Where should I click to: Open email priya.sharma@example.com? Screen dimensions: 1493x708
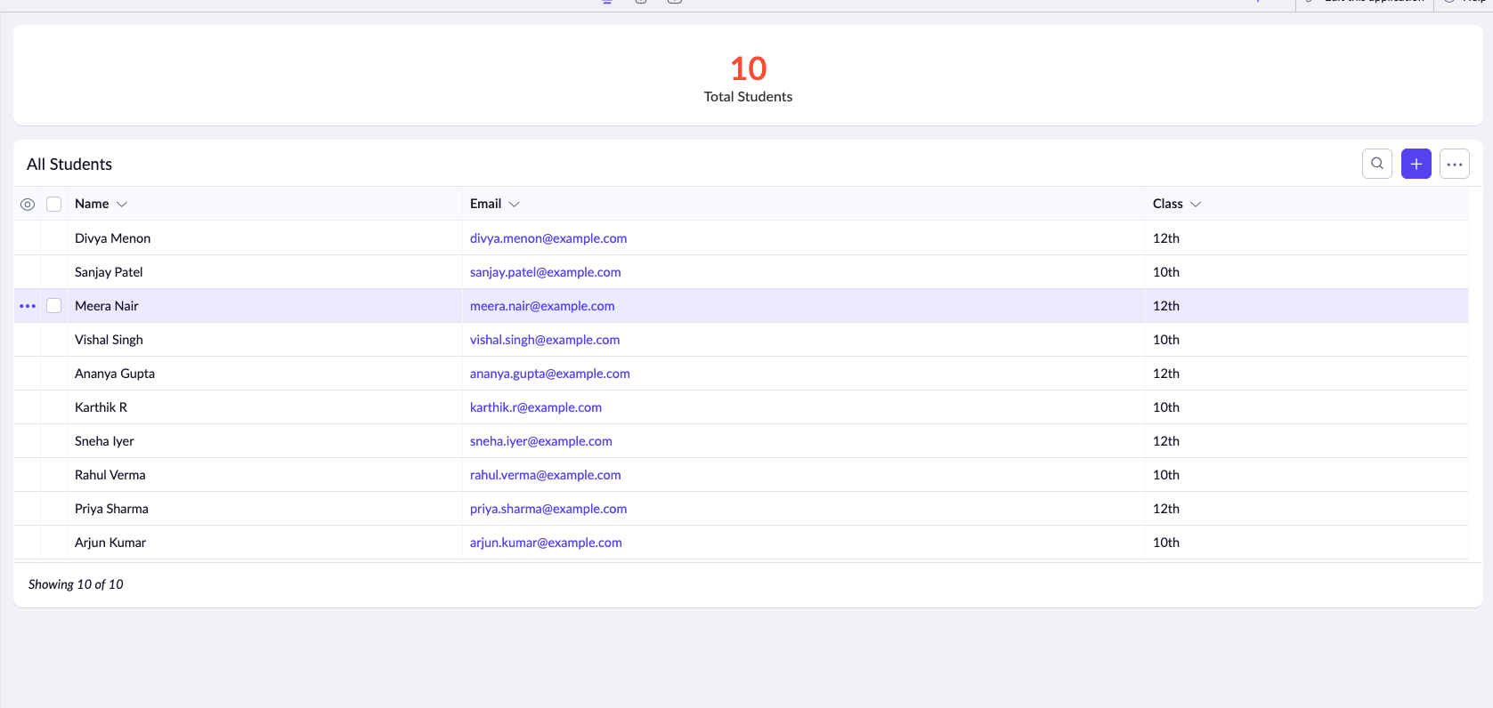coord(548,509)
